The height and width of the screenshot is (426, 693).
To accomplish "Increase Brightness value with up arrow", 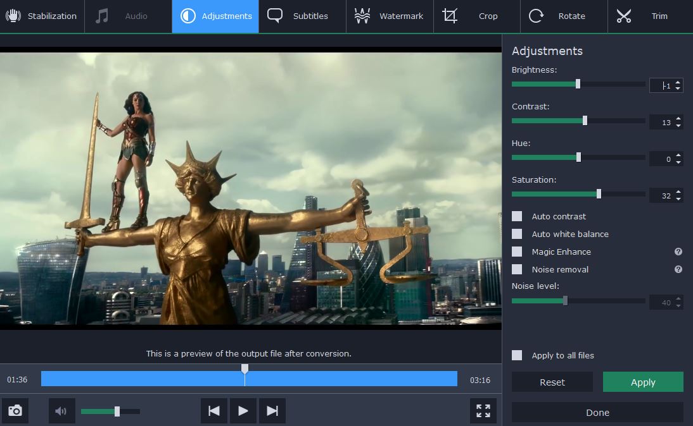I will point(678,82).
